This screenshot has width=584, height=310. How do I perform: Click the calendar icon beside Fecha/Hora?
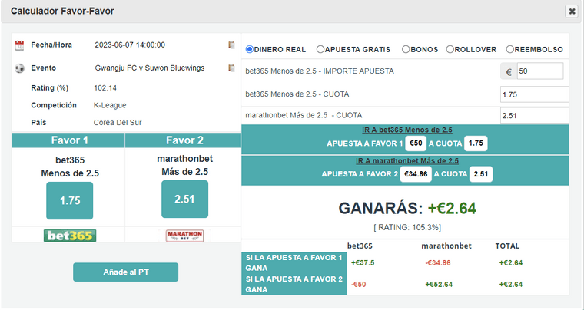pos(19,45)
